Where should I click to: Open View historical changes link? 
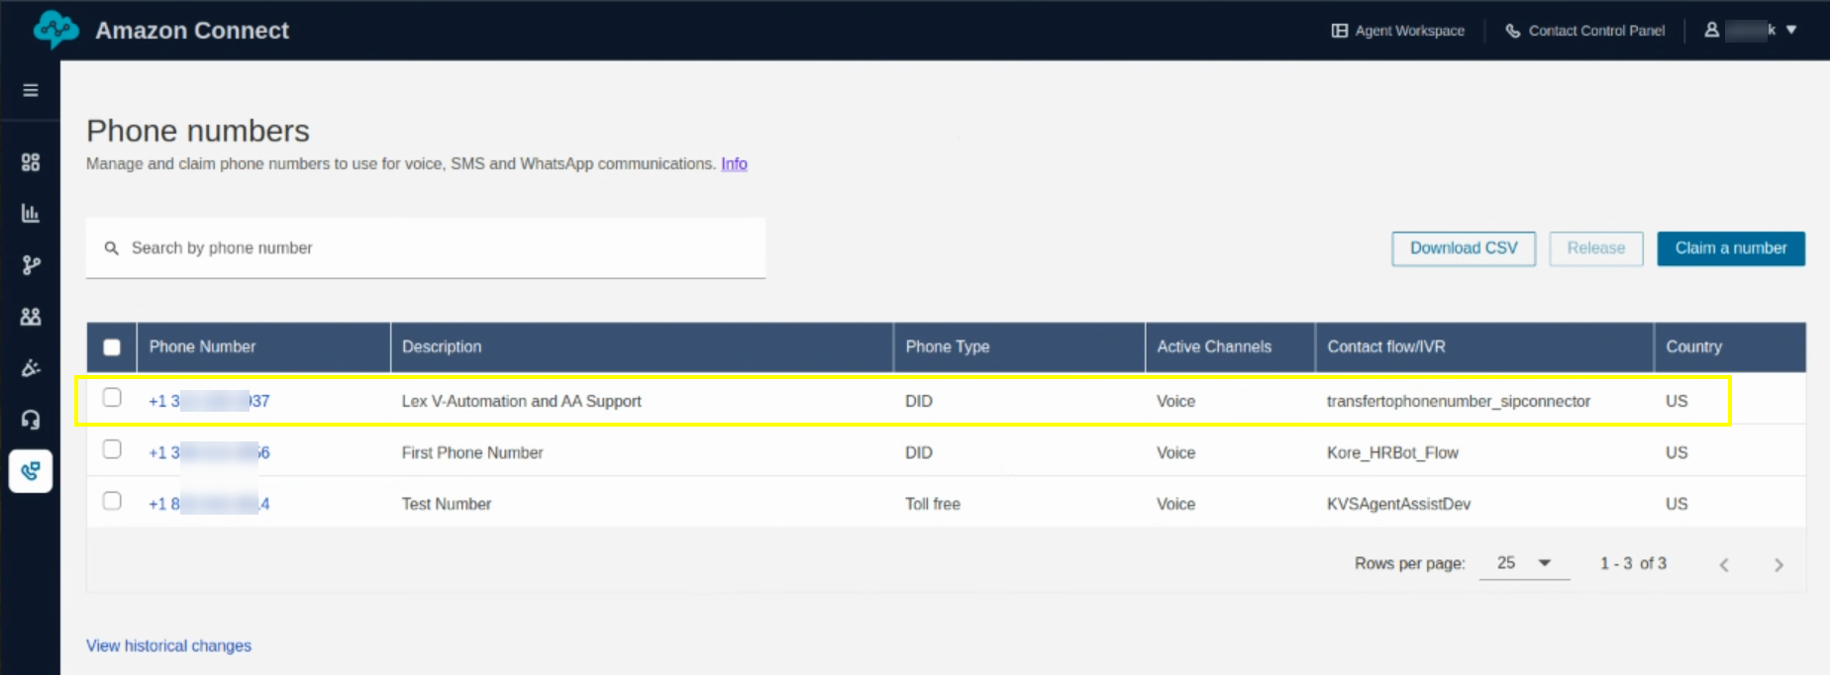(168, 645)
